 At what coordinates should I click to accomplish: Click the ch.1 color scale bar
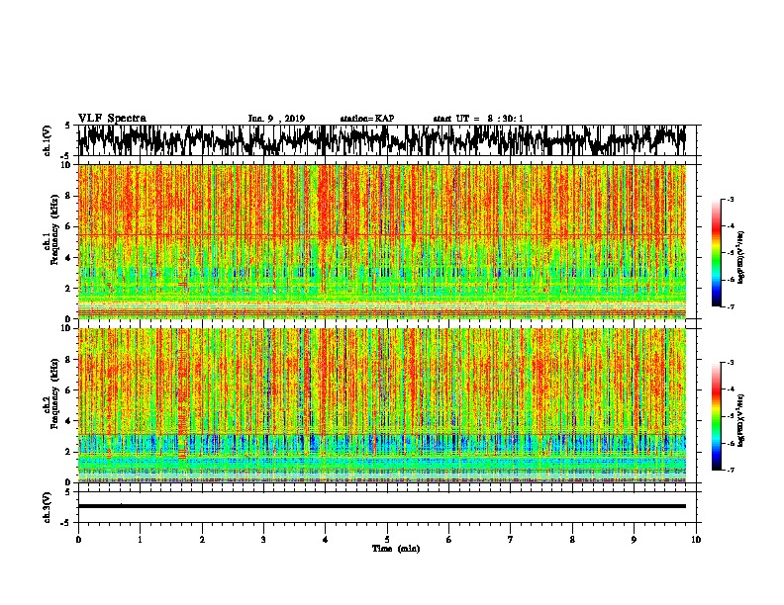(716, 253)
